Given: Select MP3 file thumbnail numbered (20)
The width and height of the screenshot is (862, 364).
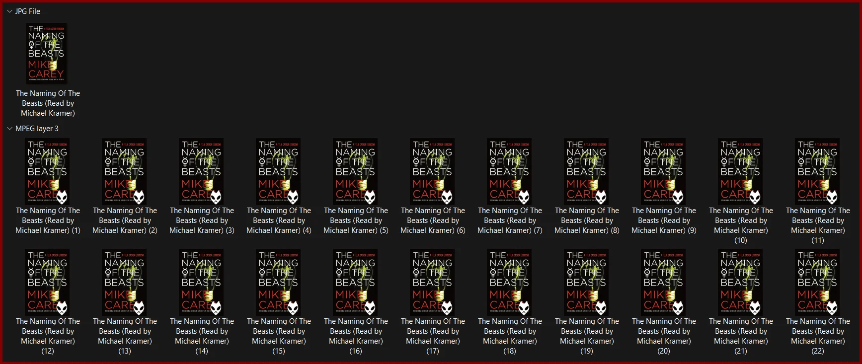Looking at the screenshot, I should 663,282.
